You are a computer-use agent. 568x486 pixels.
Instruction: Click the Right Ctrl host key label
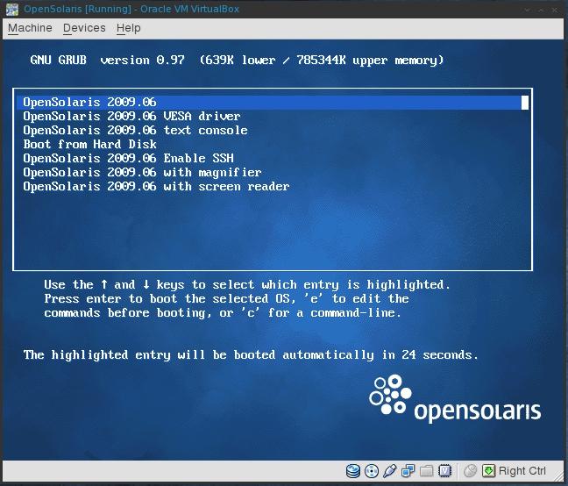pos(522,471)
